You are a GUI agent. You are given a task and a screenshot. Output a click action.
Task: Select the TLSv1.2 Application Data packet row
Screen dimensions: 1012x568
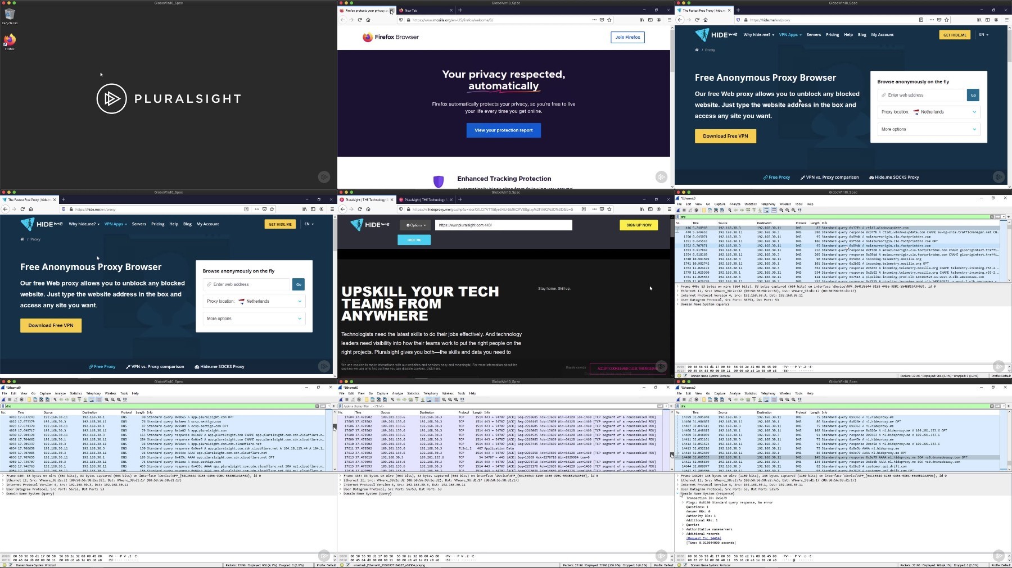click(503, 448)
